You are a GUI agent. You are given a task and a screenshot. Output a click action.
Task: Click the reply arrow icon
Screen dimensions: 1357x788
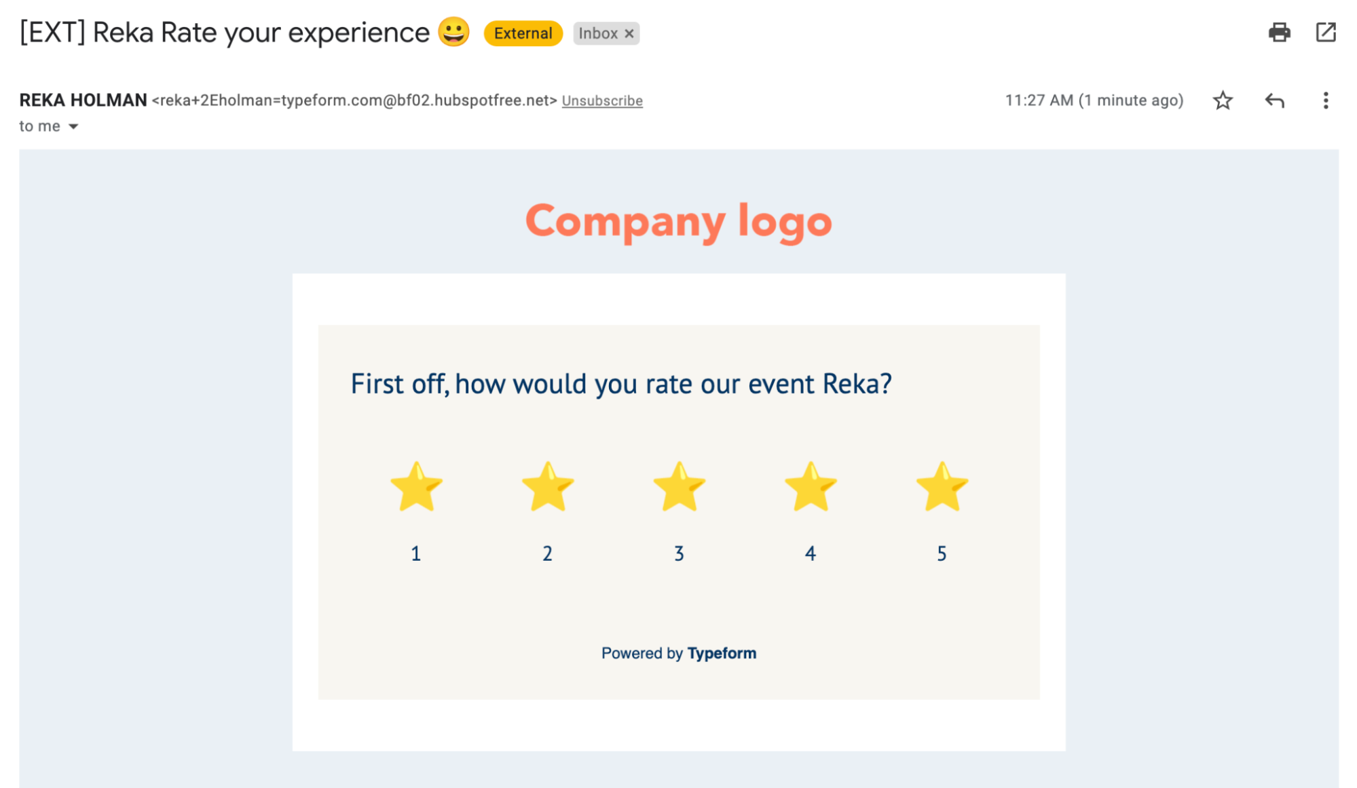click(x=1274, y=100)
